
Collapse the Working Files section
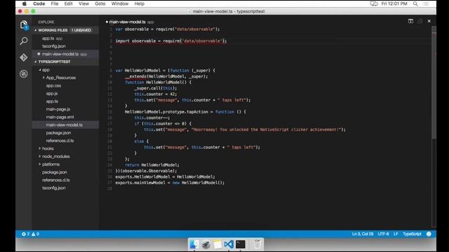pyautogui.click(x=36, y=30)
